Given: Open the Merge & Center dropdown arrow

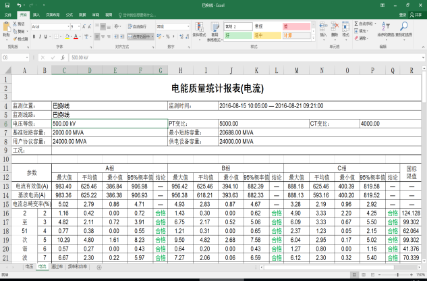Looking at the screenshot, I should (152, 36).
